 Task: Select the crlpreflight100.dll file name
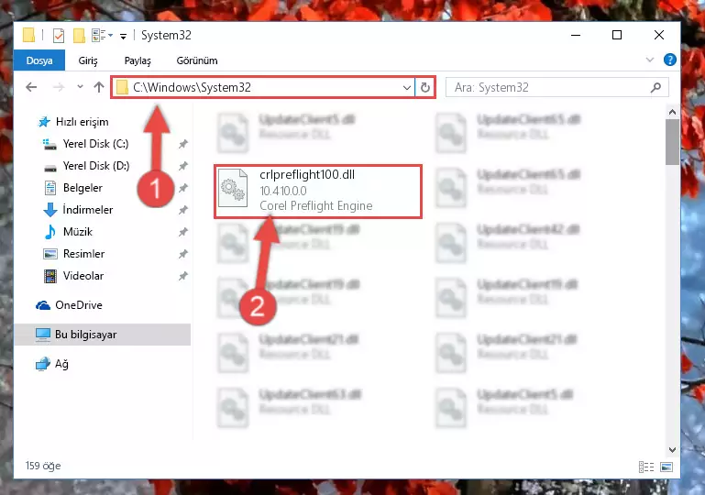(x=307, y=175)
